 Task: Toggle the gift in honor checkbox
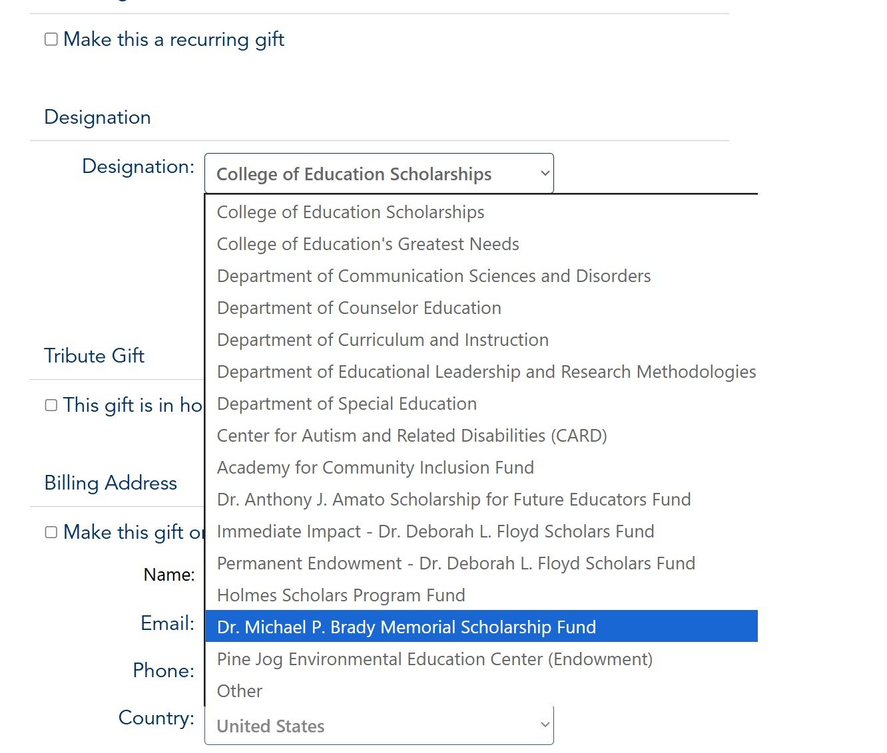tap(51, 405)
